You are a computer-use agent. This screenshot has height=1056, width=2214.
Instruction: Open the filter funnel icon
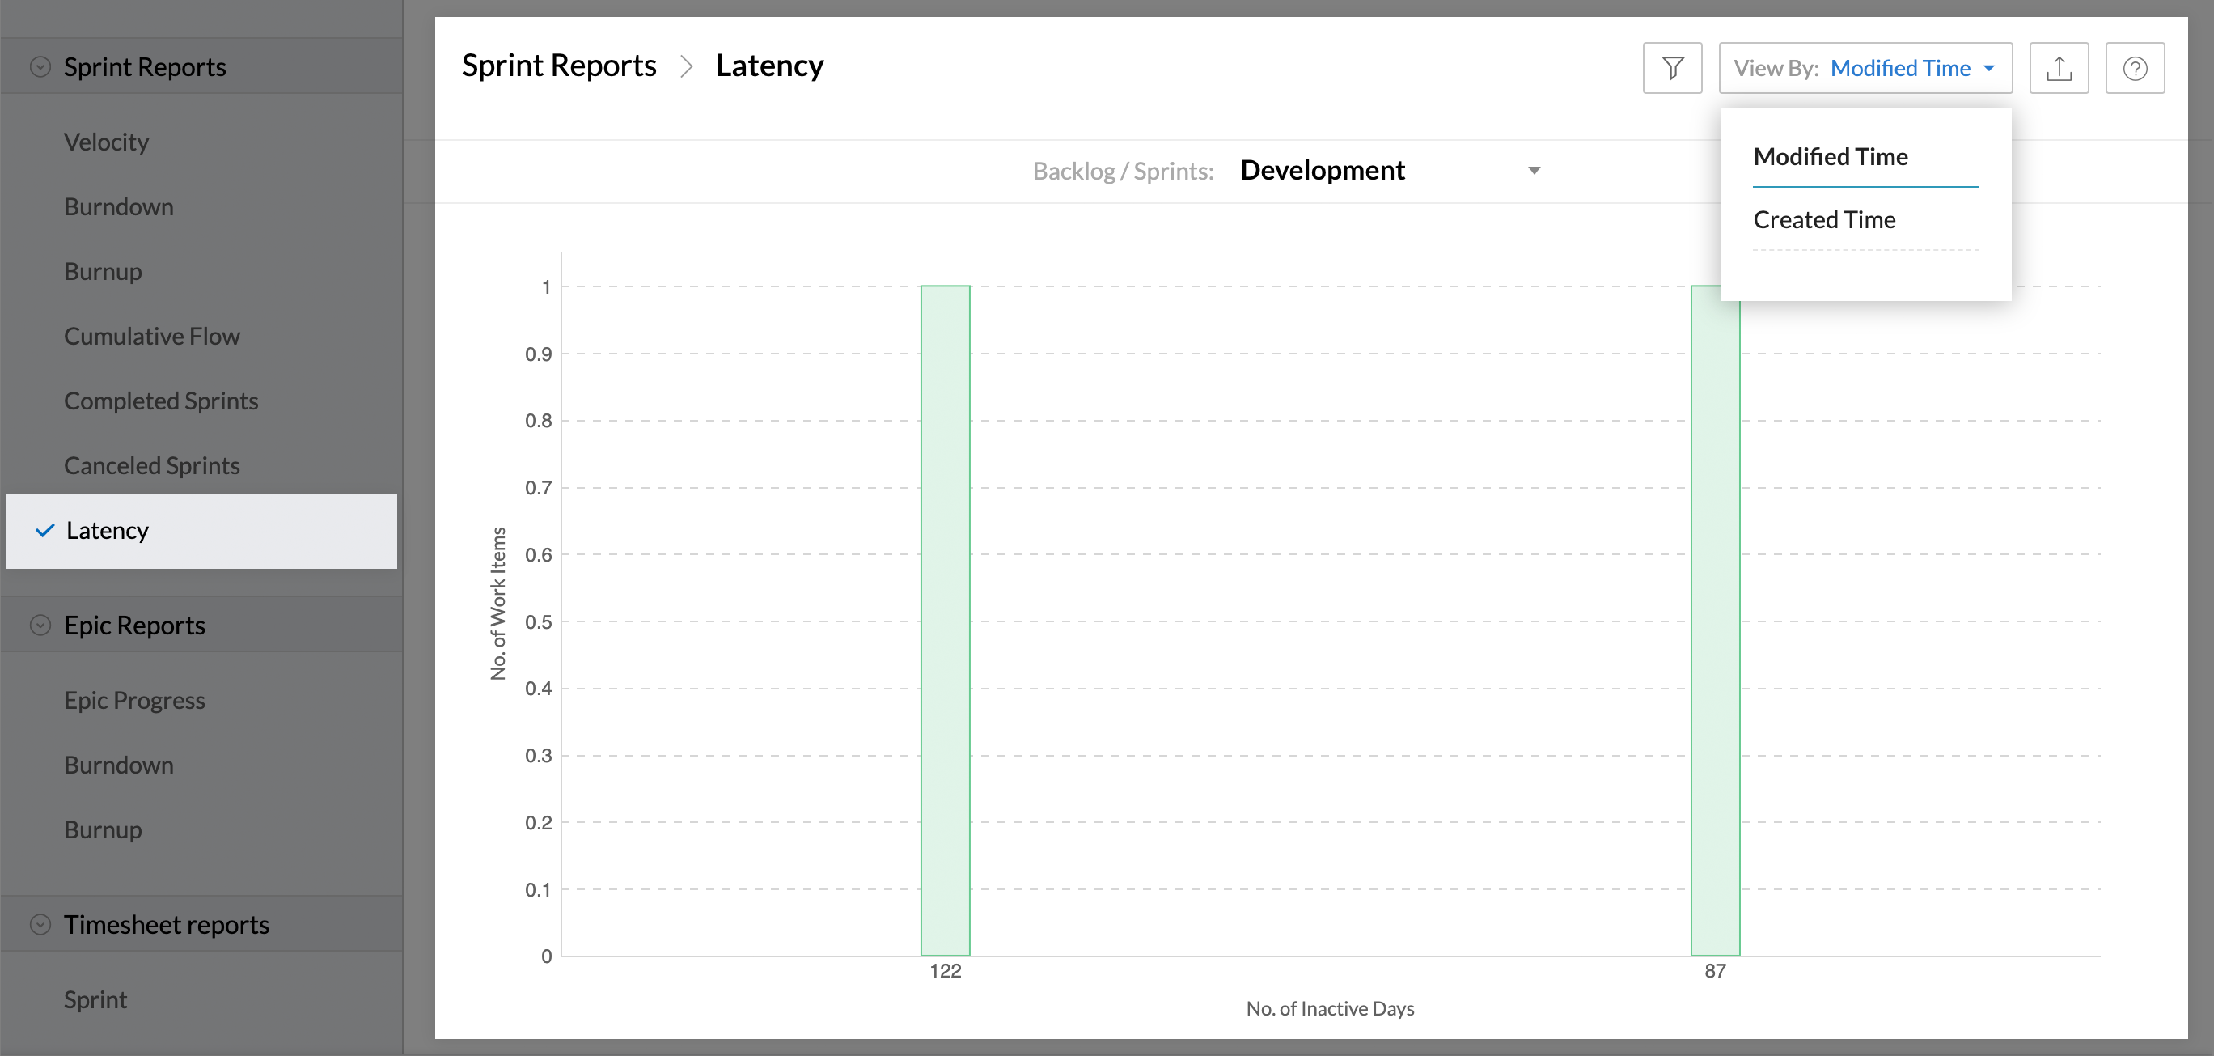(1672, 68)
